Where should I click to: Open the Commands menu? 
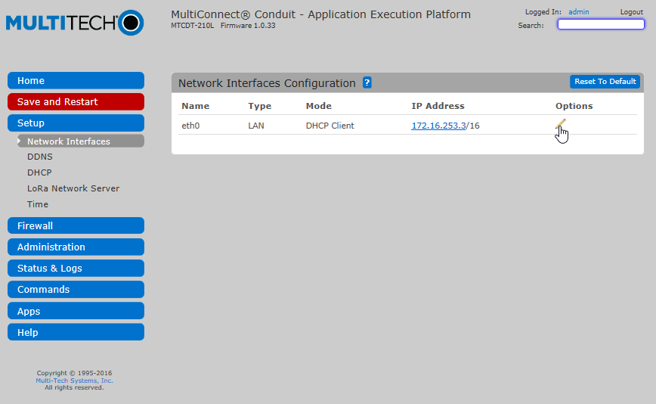(x=76, y=289)
